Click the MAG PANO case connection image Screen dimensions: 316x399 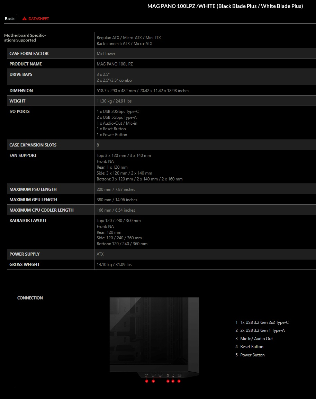click(x=154, y=338)
